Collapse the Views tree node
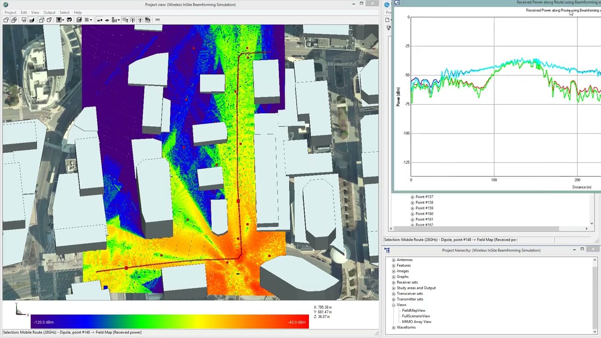 (x=393, y=305)
